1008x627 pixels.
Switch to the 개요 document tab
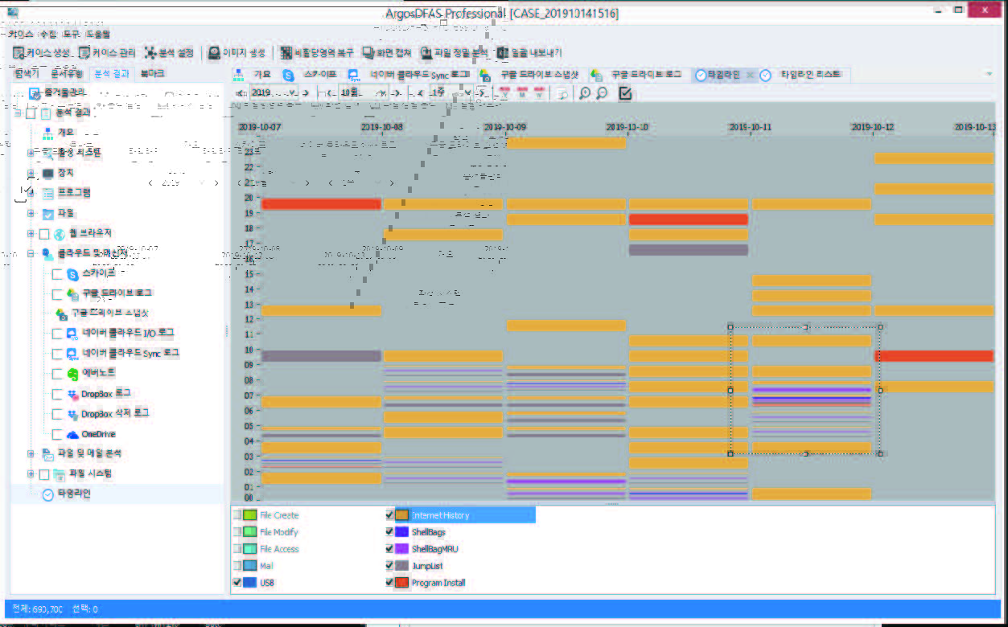[254, 74]
